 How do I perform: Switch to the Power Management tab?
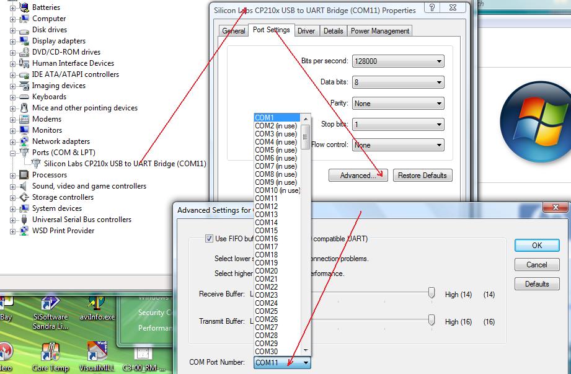click(379, 31)
